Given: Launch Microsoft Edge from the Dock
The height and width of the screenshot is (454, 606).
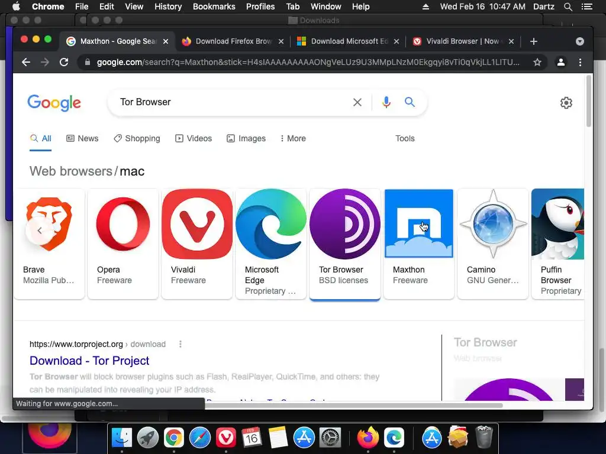Looking at the screenshot, I should coord(394,437).
